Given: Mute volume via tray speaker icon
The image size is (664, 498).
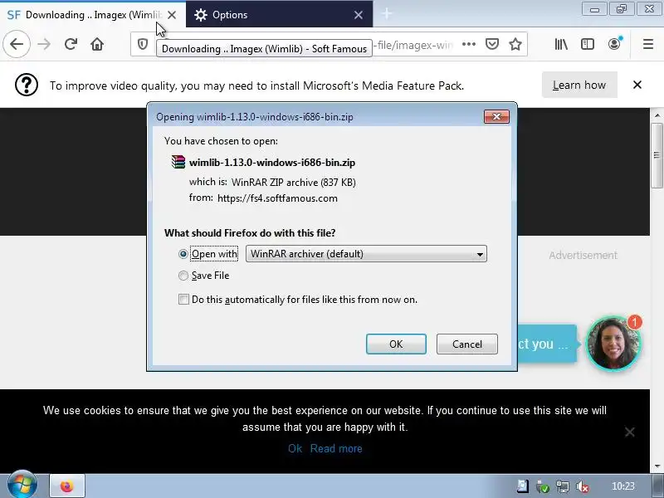Looking at the screenshot, I should 583,486.
